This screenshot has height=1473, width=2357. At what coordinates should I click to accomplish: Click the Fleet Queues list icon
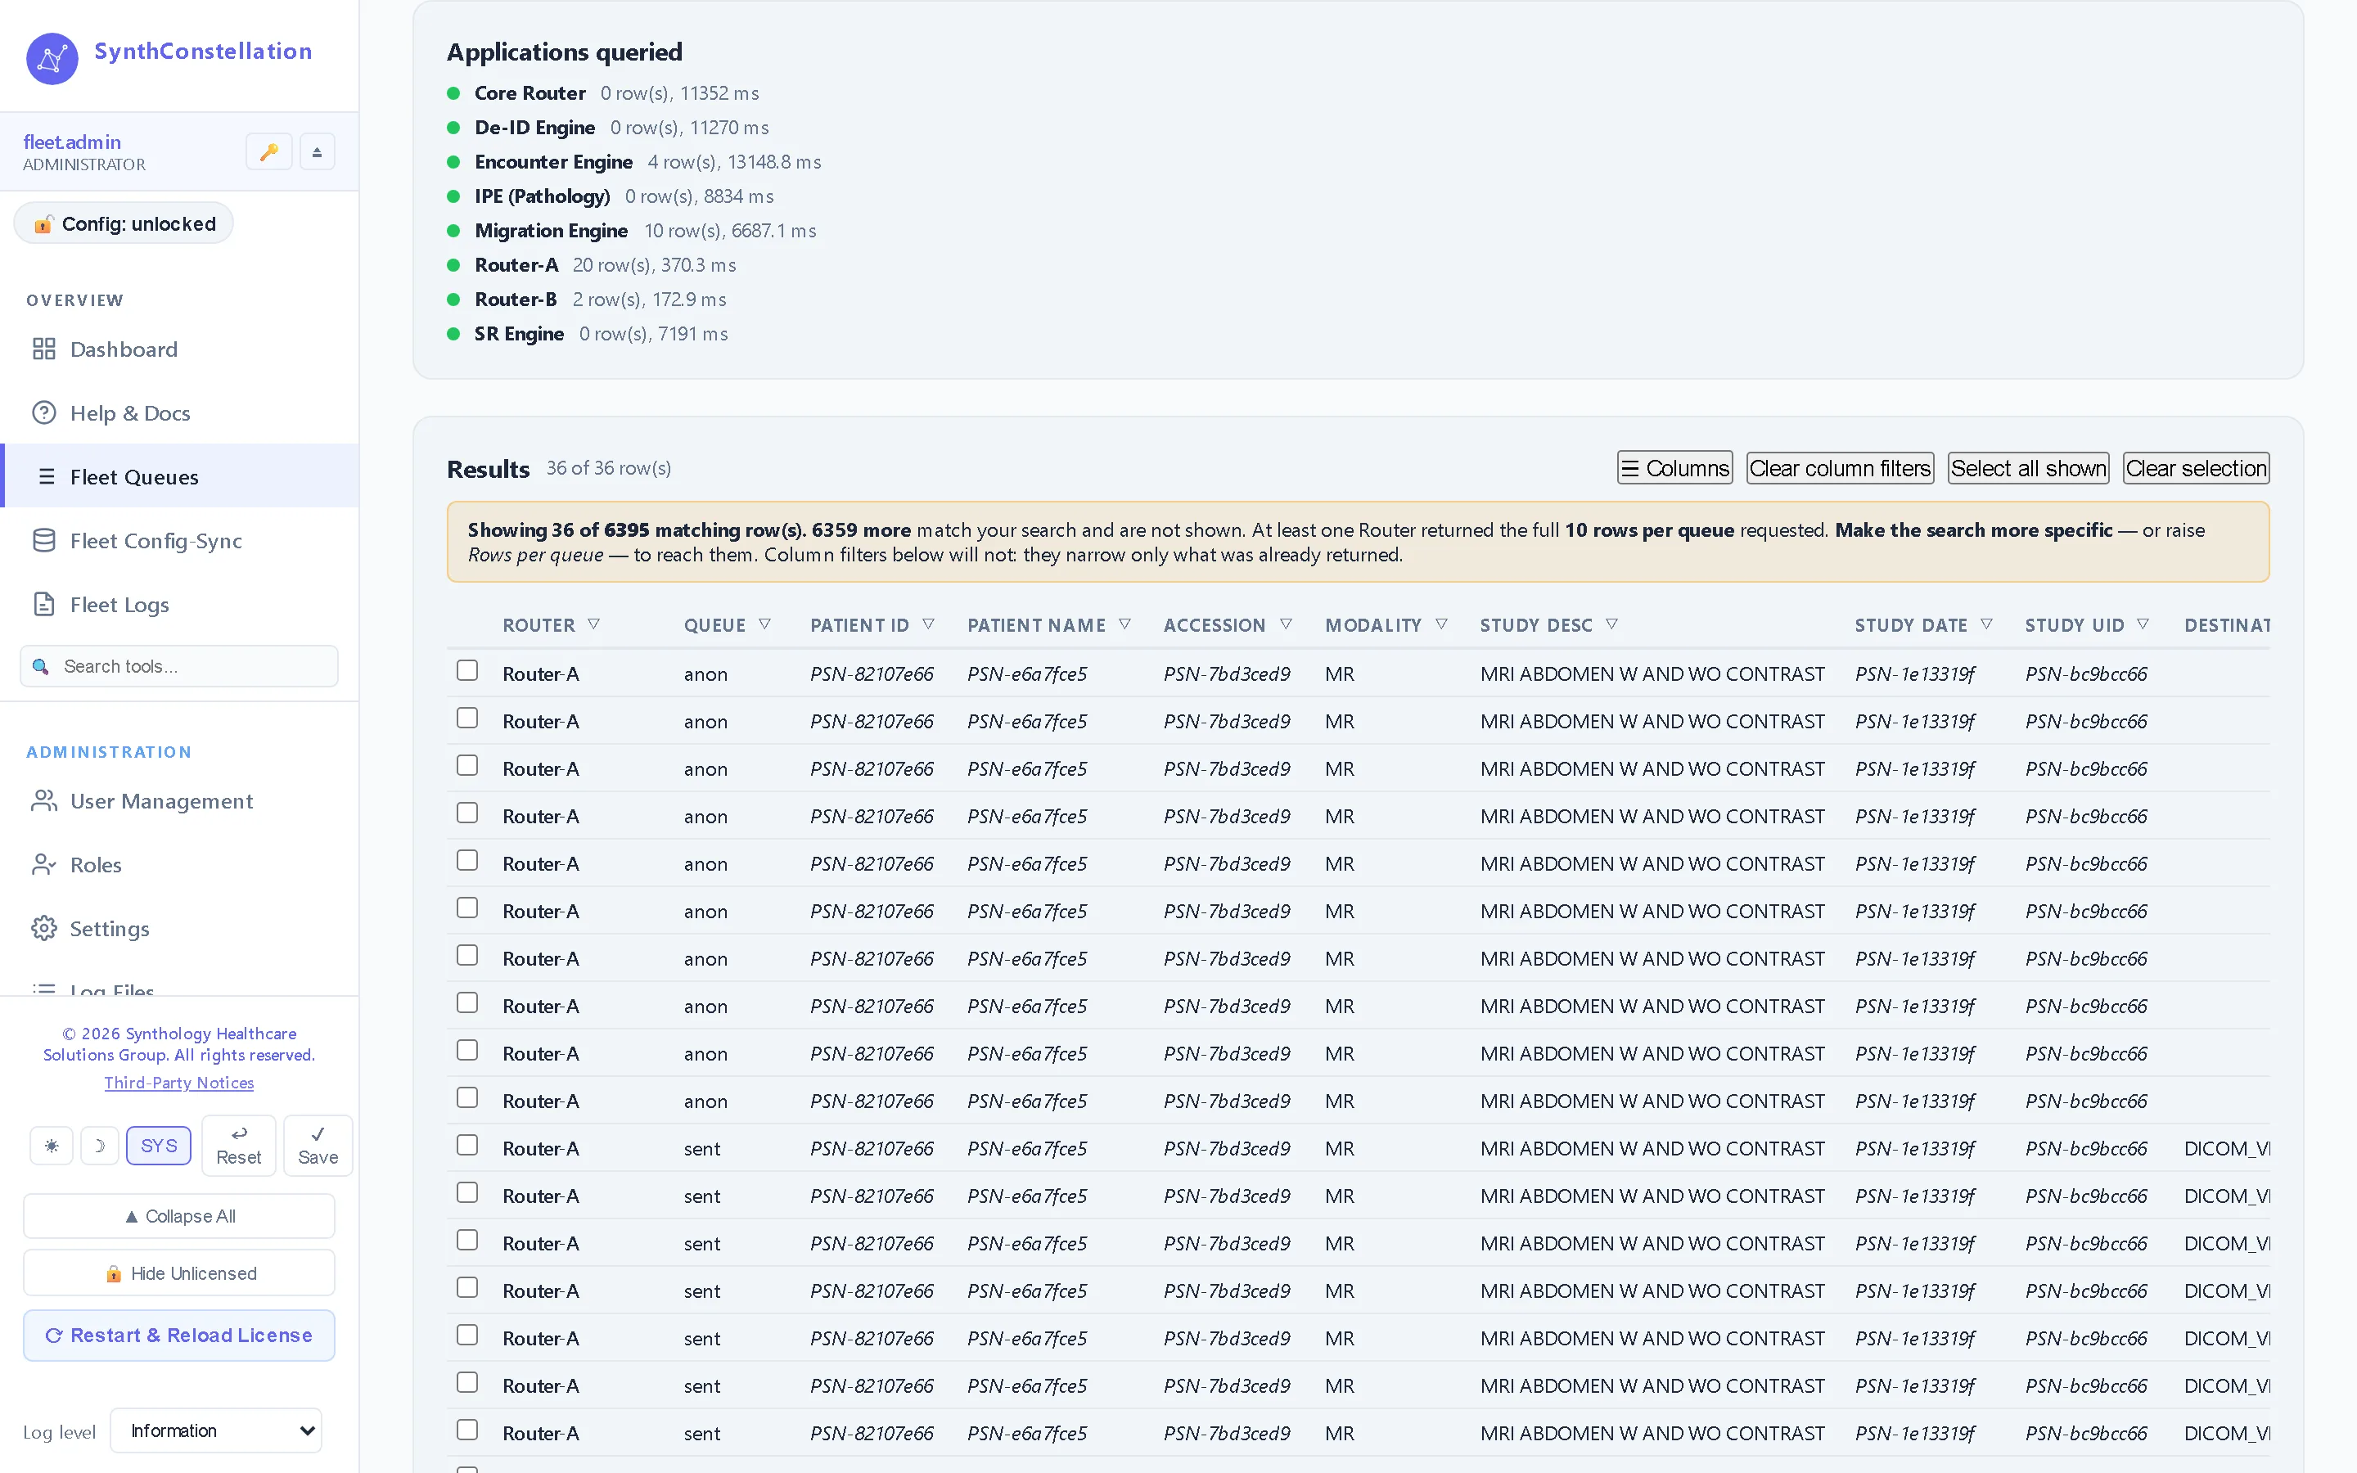tap(46, 476)
